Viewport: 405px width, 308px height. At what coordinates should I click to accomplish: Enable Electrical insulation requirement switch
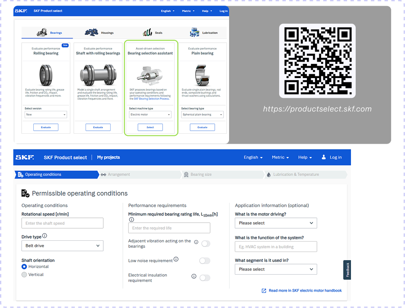click(205, 277)
